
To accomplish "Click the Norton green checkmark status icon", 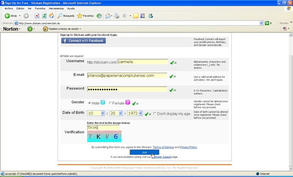I will pyautogui.click(x=30, y=29).
